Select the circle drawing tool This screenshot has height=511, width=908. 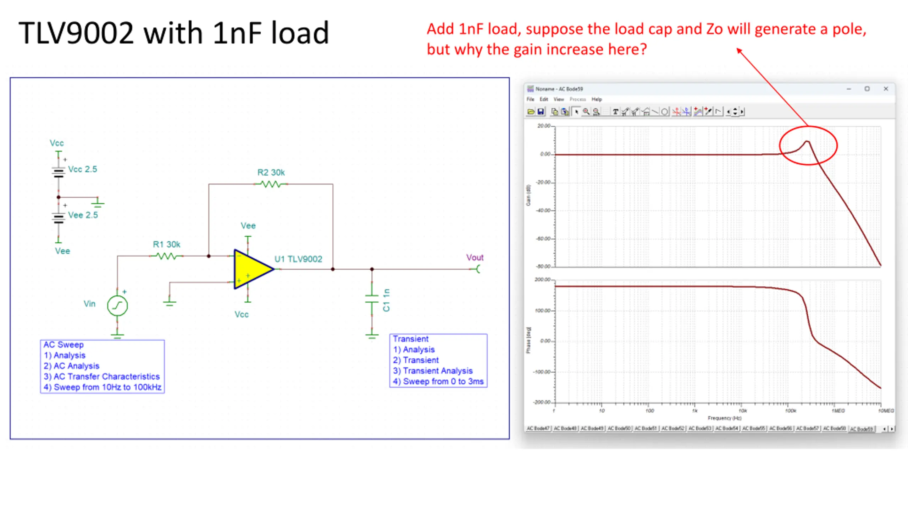[x=665, y=112]
